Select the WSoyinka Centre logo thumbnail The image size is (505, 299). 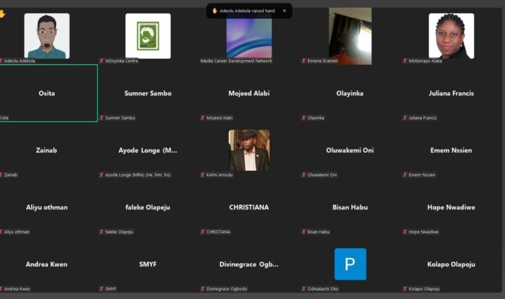[148, 36]
